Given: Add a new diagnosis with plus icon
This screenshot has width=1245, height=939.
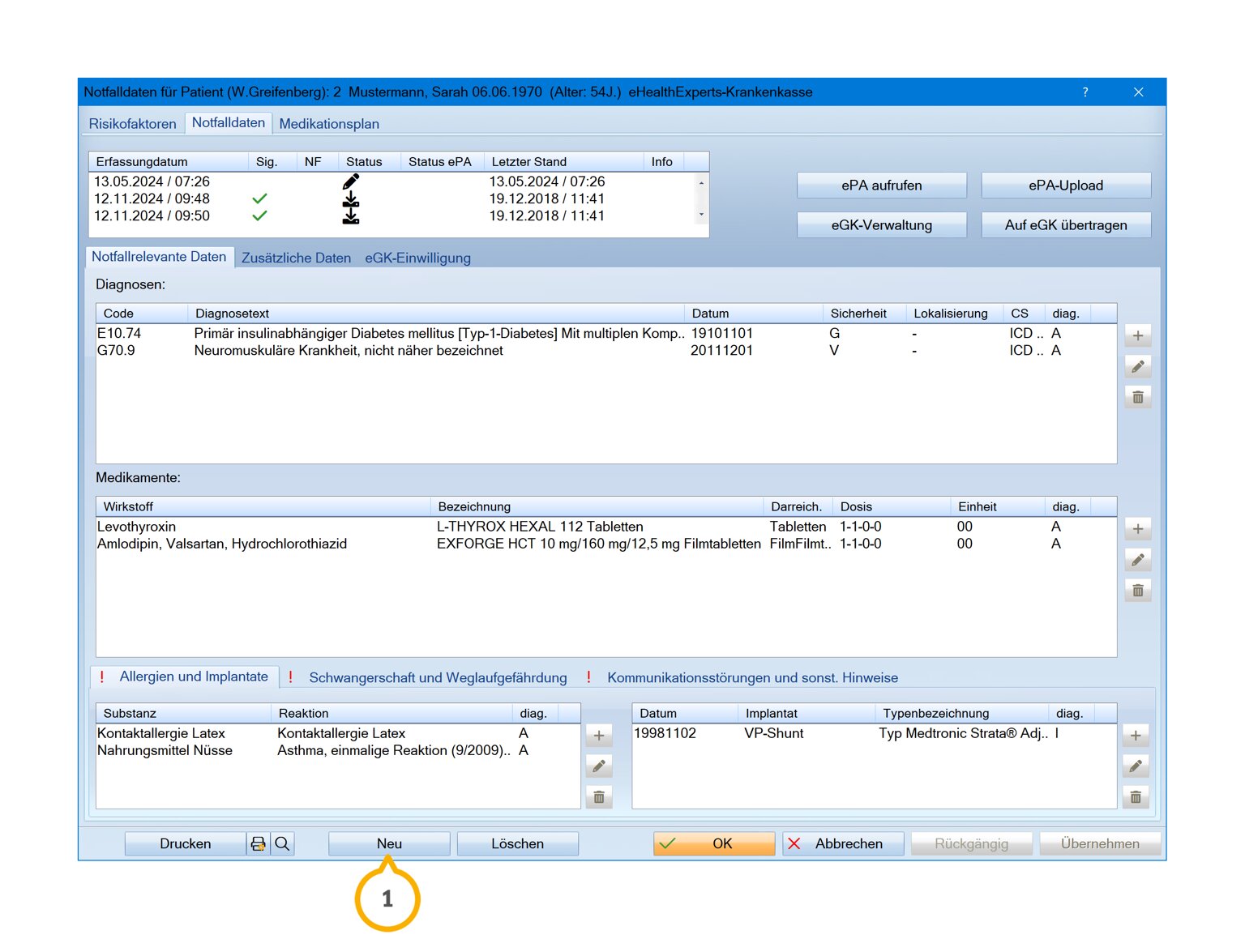Looking at the screenshot, I should click(x=1137, y=335).
